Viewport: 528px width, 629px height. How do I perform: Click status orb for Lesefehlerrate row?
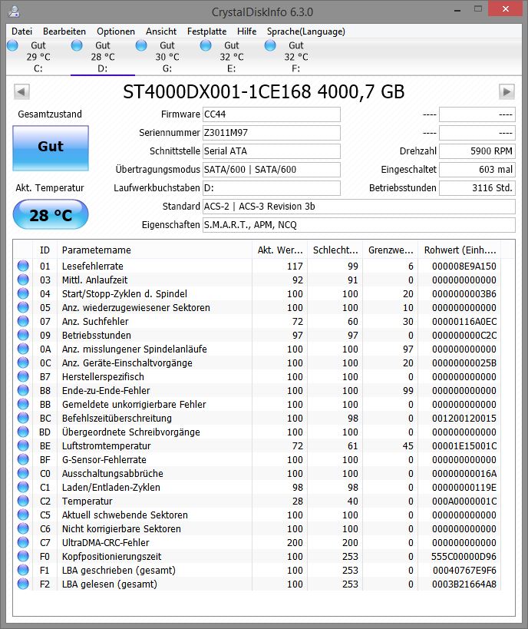coord(23,266)
